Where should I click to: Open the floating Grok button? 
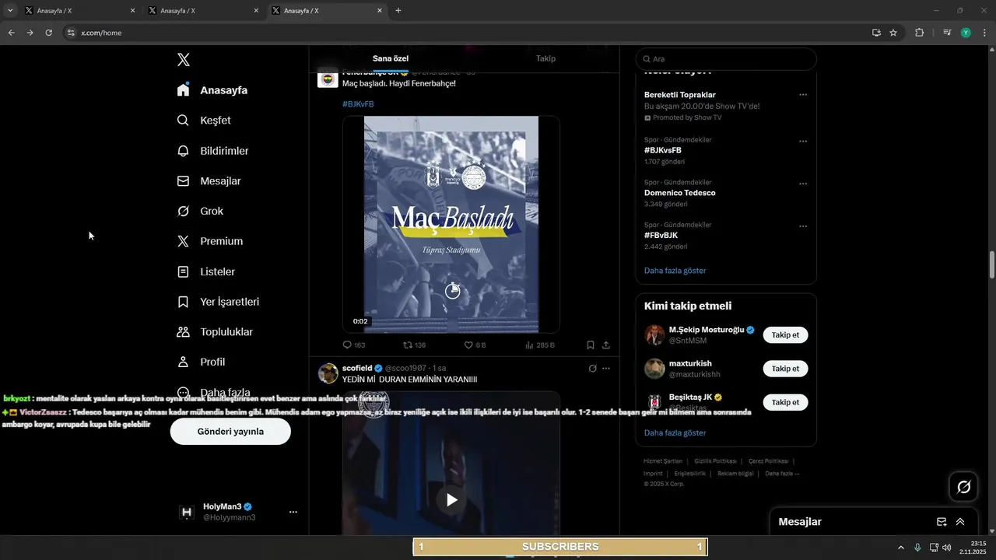tap(964, 487)
